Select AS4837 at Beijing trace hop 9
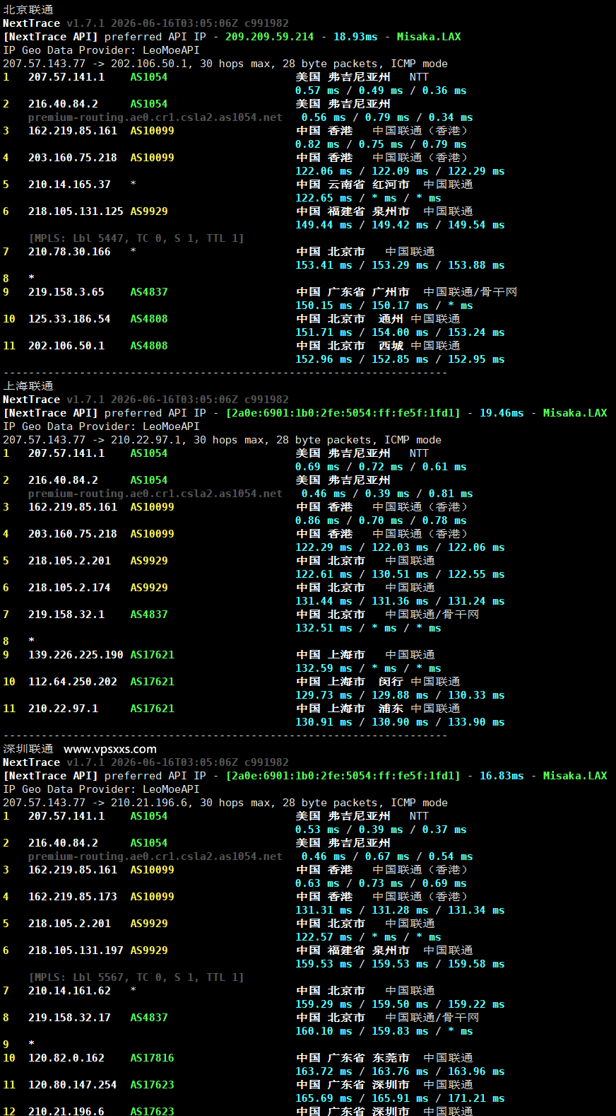Viewport: 616px width, 1116px height. click(x=149, y=292)
